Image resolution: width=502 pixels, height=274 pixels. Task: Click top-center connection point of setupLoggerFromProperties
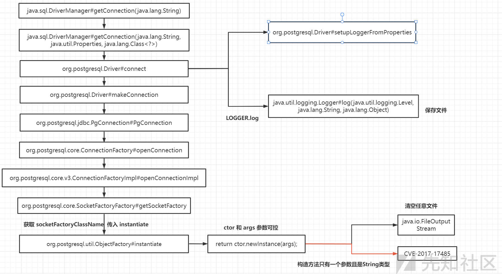[342, 22]
